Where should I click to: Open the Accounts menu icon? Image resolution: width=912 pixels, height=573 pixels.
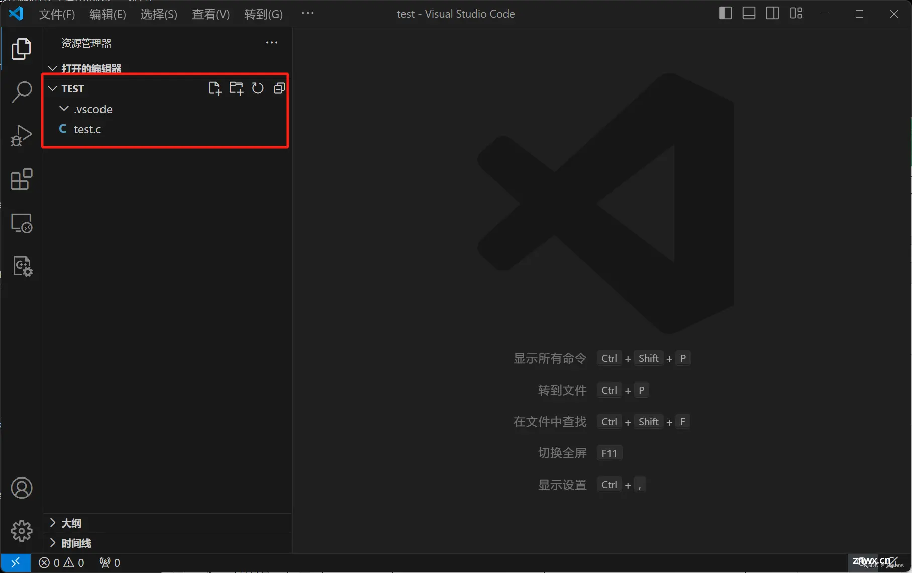[x=21, y=488]
